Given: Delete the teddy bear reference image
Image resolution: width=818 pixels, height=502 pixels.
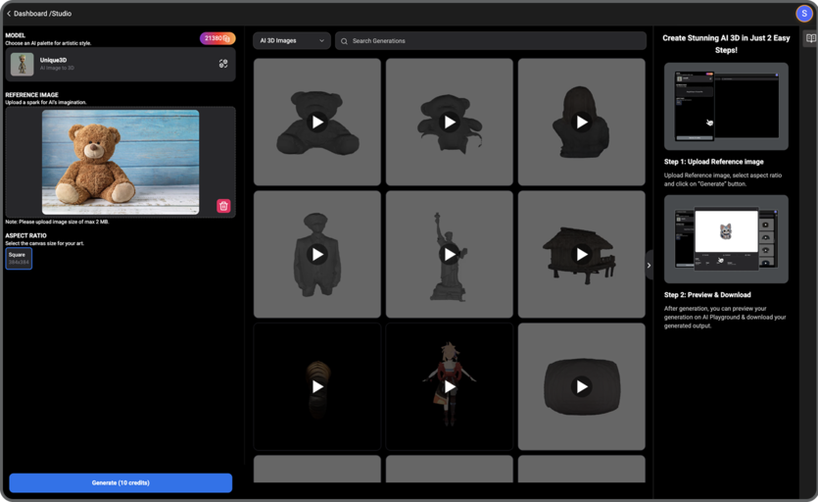Looking at the screenshot, I should tap(223, 206).
